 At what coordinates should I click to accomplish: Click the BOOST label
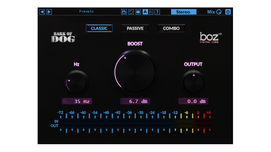click(135, 44)
